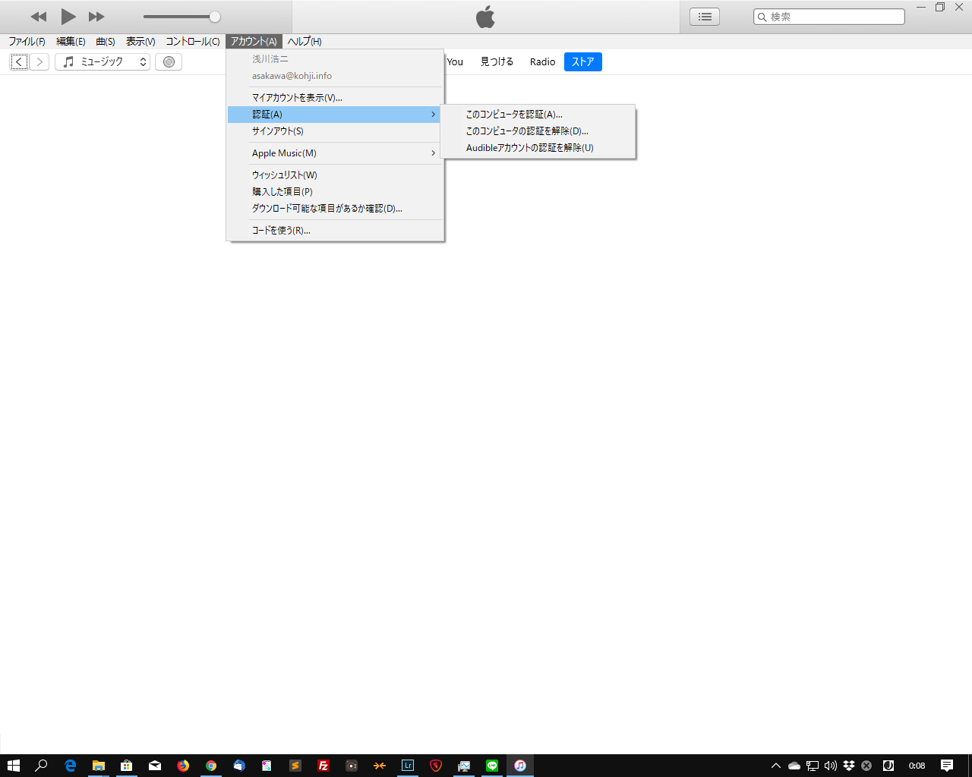This screenshot has height=777, width=972.
Task: Expand the ミュージック media type dropdown
Action: tap(103, 62)
